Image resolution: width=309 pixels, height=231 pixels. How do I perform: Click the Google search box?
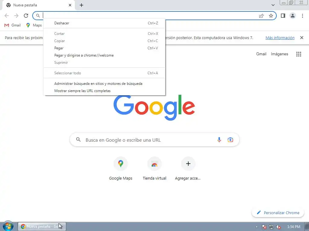(154, 140)
